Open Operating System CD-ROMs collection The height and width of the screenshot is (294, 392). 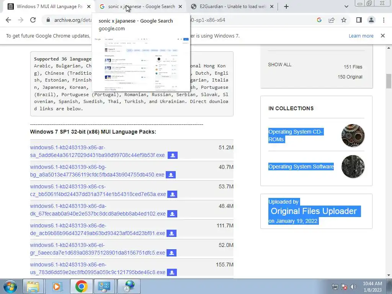click(296, 136)
